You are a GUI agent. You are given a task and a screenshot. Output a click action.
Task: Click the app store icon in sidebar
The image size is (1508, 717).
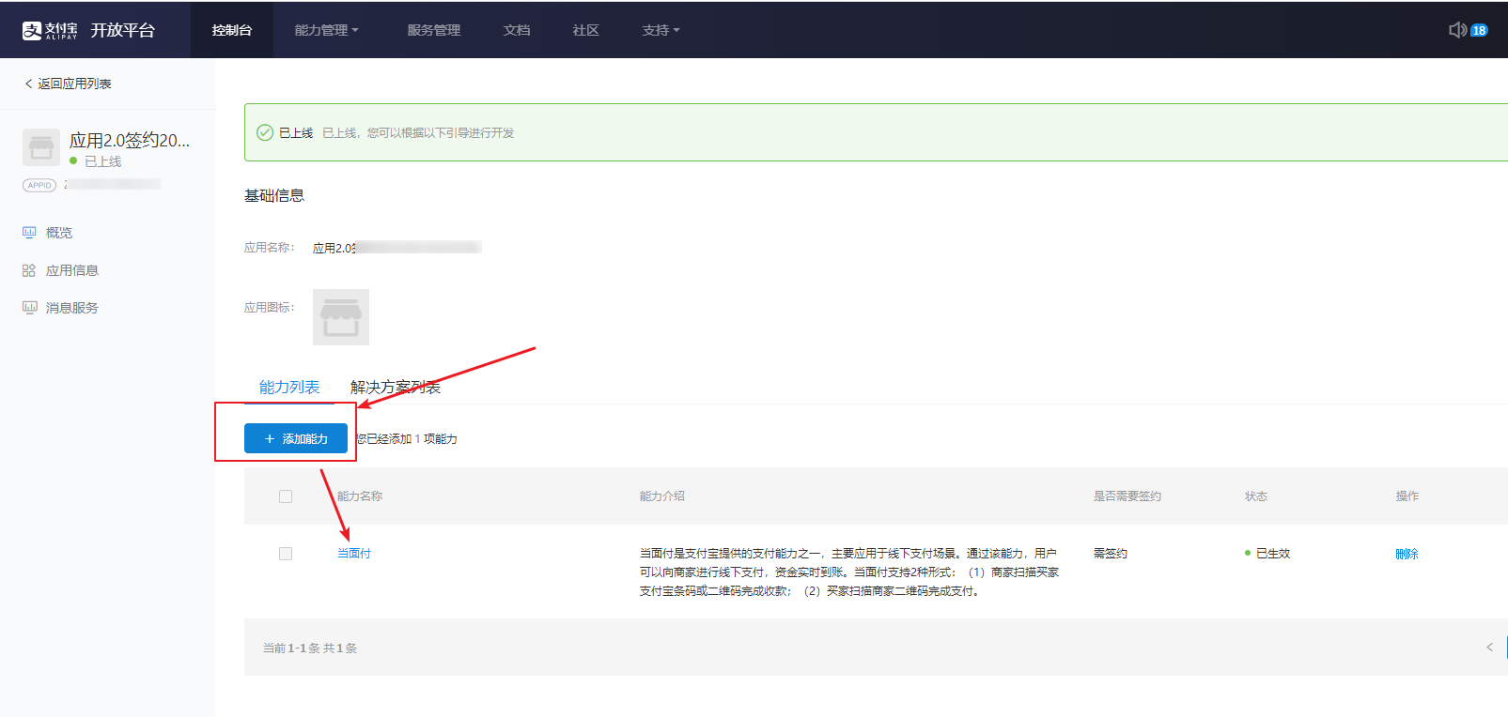(x=41, y=147)
